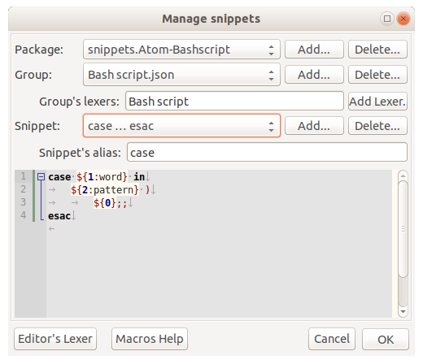The width and height of the screenshot is (423, 364).
Task: Add a new package
Action: click(314, 50)
